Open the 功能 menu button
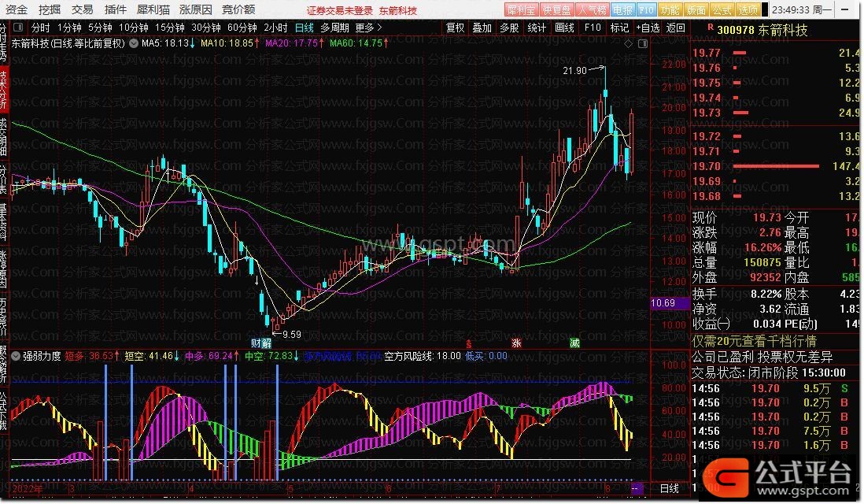Image resolution: width=864 pixels, height=504 pixels. [670, 10]
